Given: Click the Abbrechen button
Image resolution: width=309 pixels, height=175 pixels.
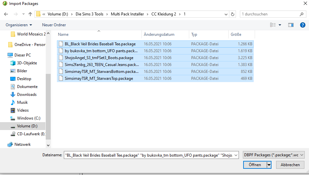Looking at the screenshot, I should tap(290, 165).
